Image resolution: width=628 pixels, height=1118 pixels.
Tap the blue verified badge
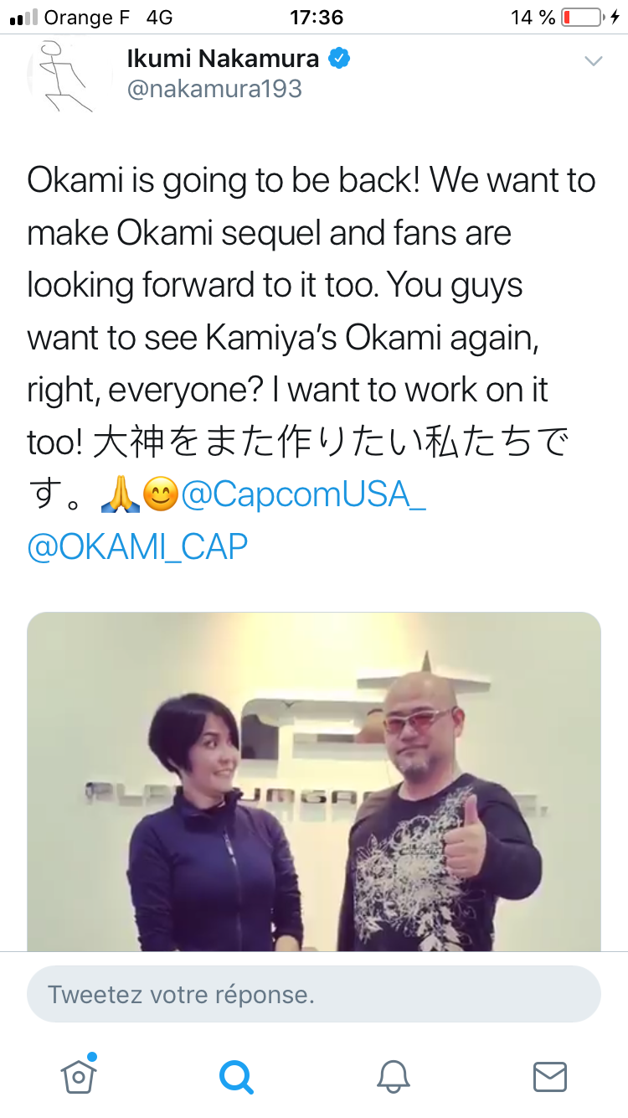click(x=339, y=59)
